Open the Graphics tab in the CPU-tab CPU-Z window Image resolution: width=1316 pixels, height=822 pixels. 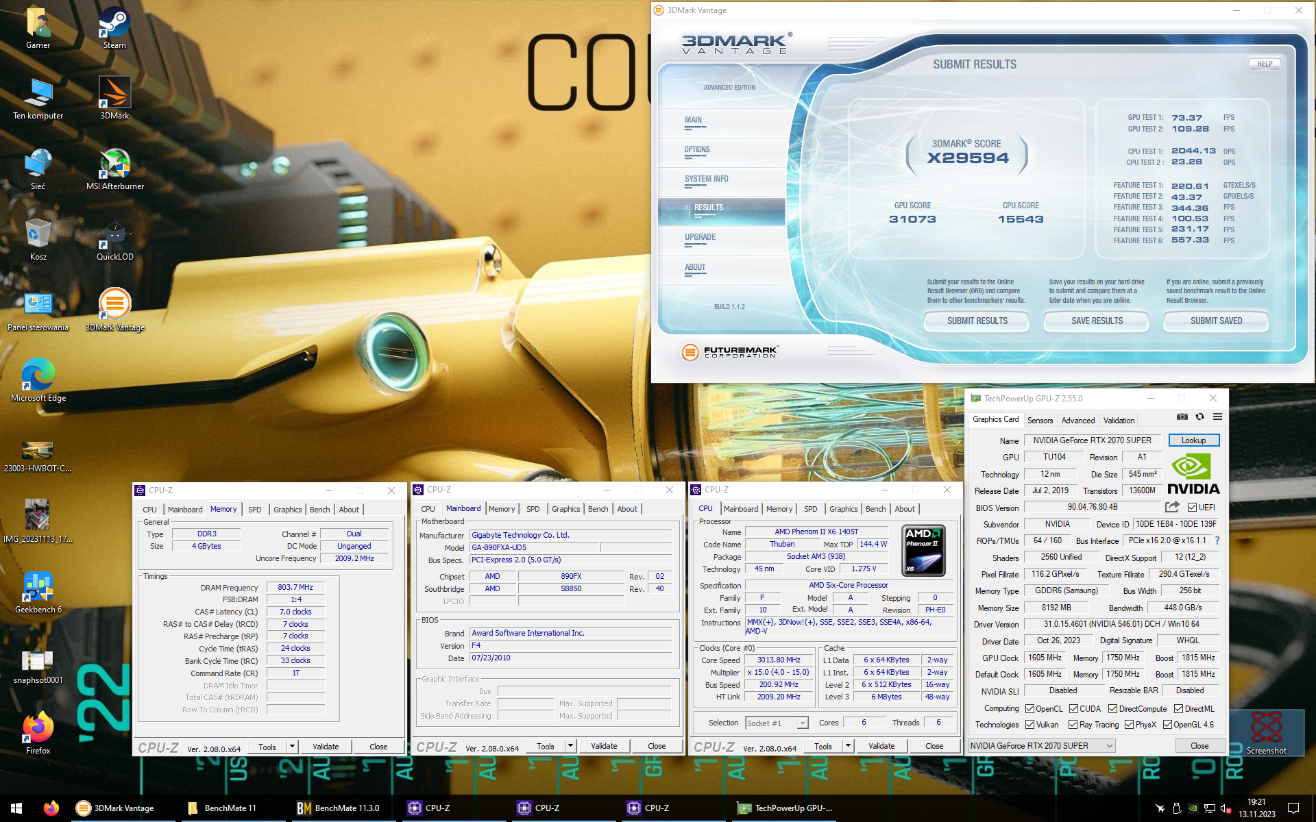[843, 509]
